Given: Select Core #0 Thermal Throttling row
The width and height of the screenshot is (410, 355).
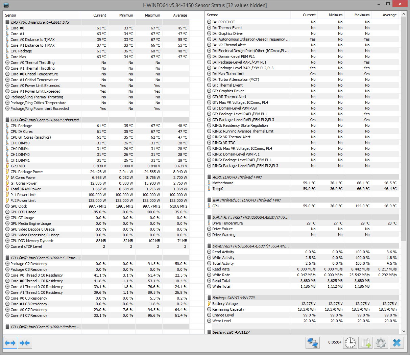Looking at the screenshot, I should tap(96, 63).
